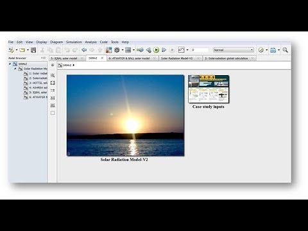Click the Redo arrow icon
The height and width of the screenshot is (231, 308).
click(x=75, y=50)
